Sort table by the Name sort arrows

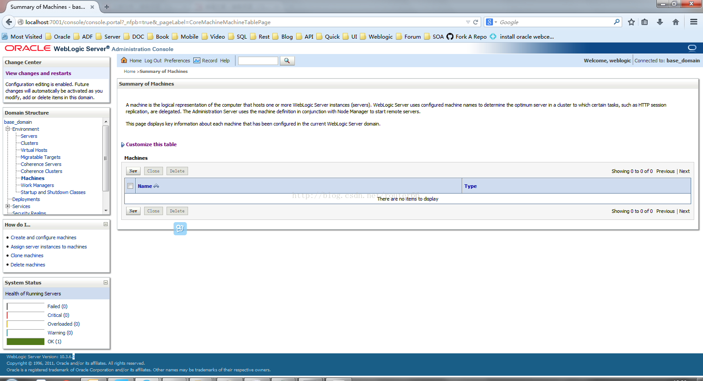pos(156,186)
